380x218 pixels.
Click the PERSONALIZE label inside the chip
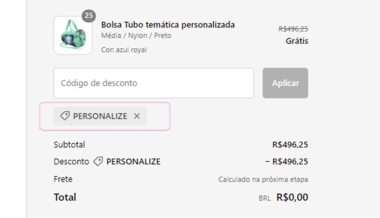pos(100,116)
